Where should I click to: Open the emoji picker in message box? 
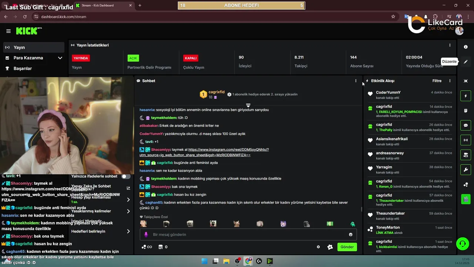(x=351, y=234)
